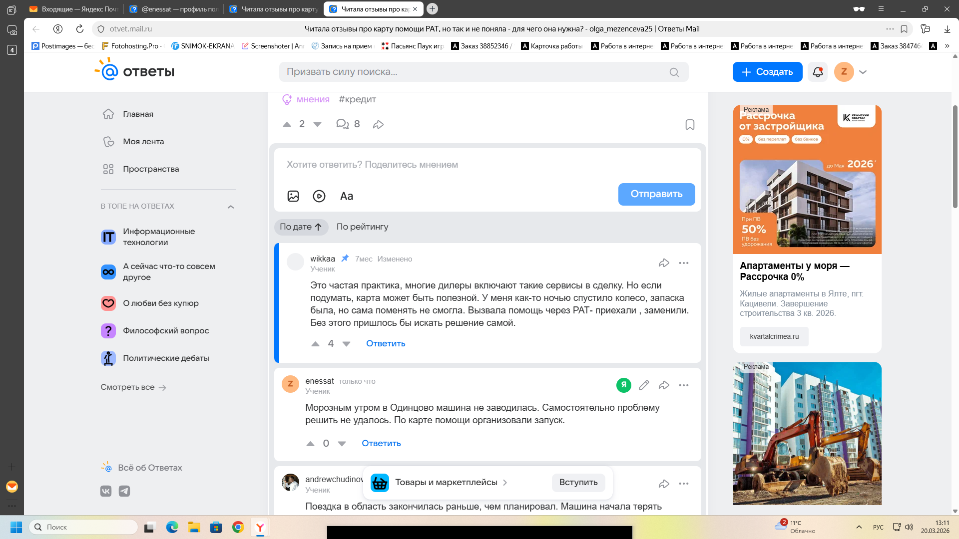Click the add video icon in reply box
Image resolution: width=959 pixels, height=539 pixels.
coord(319,196)
